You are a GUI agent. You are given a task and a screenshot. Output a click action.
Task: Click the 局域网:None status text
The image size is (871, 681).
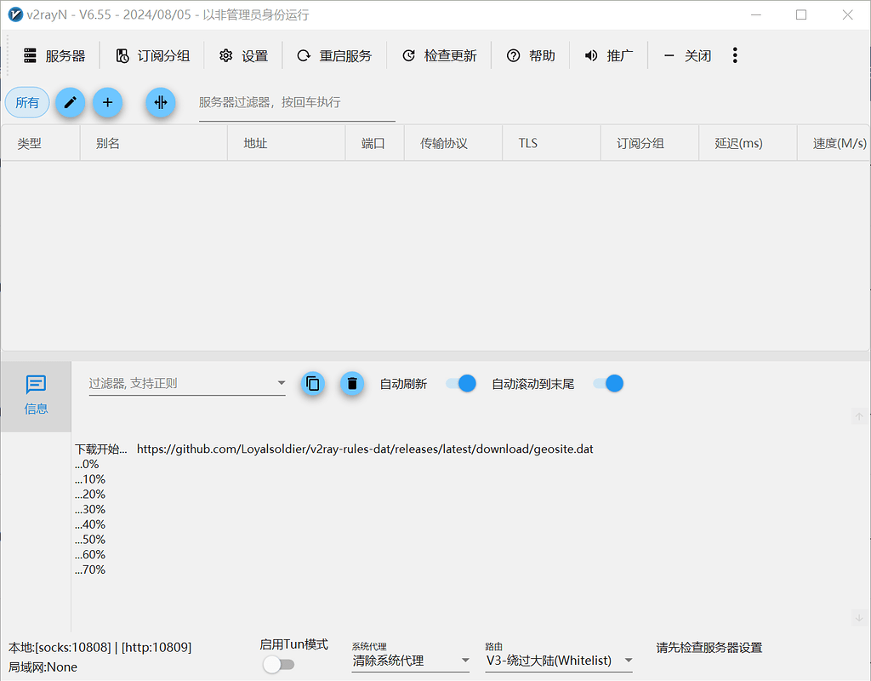click(43, 667)
